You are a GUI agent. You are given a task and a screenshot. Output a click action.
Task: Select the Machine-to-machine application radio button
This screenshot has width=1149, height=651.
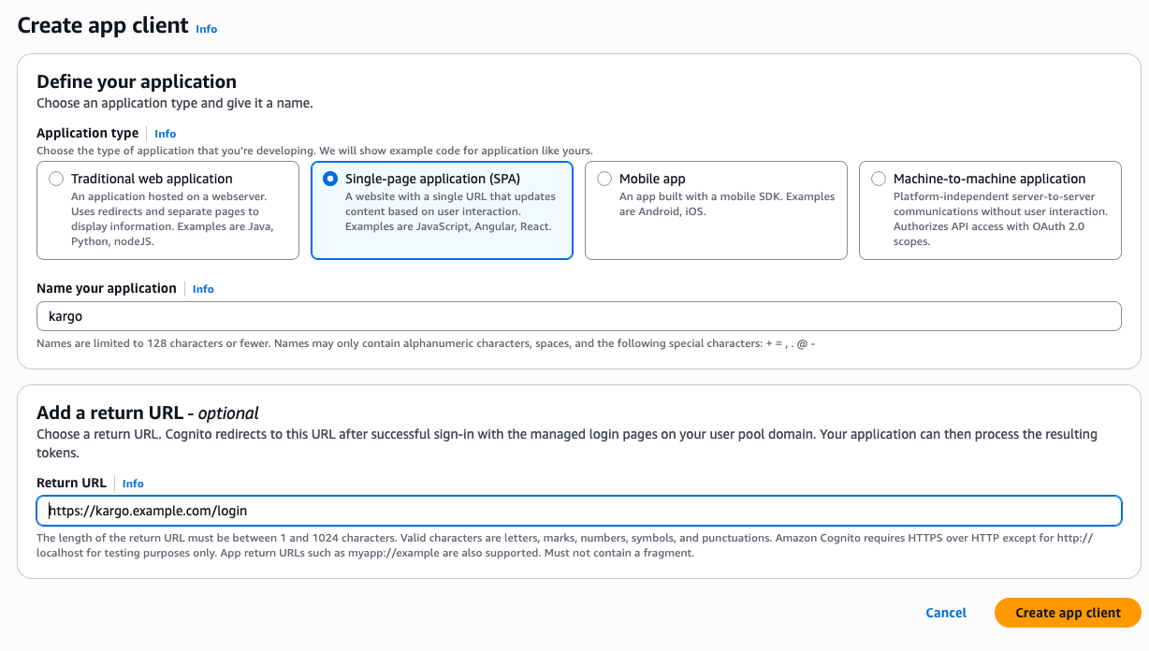click(x=879, y=178)
